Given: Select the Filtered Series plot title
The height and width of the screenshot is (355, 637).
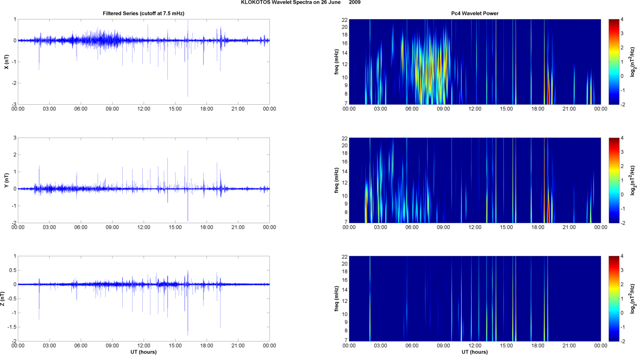Looking at the screenshot, I should point(143,13).
